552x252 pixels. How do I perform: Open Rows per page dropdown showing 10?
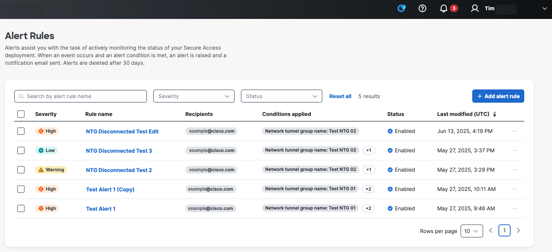point(471,231)
